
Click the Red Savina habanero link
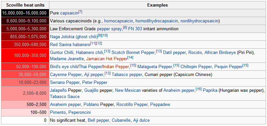point(70,45)
